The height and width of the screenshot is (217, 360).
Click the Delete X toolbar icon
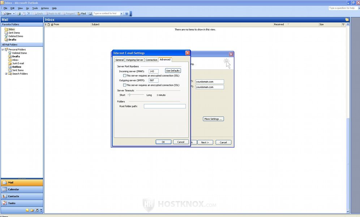(29, 13)
